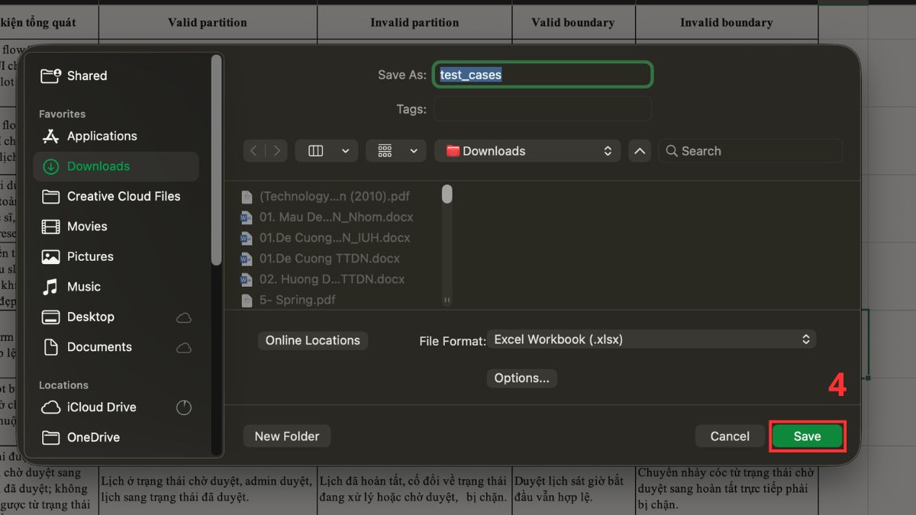Image resolution: width=916 pixels, height=515 pixels.
Task: Open Creative Cloud Files in sidebar
Action: [x=116, y=196]
